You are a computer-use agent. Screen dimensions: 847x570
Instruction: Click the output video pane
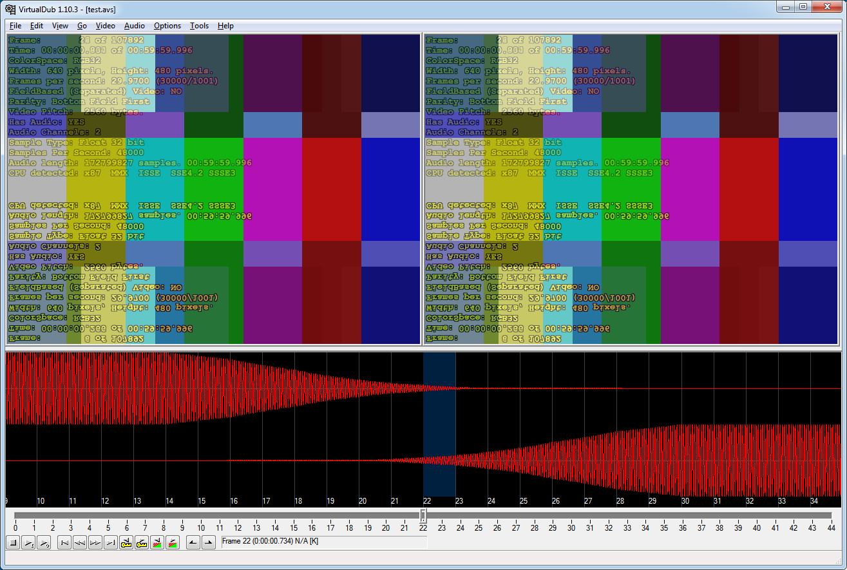[x=631, y=189]
